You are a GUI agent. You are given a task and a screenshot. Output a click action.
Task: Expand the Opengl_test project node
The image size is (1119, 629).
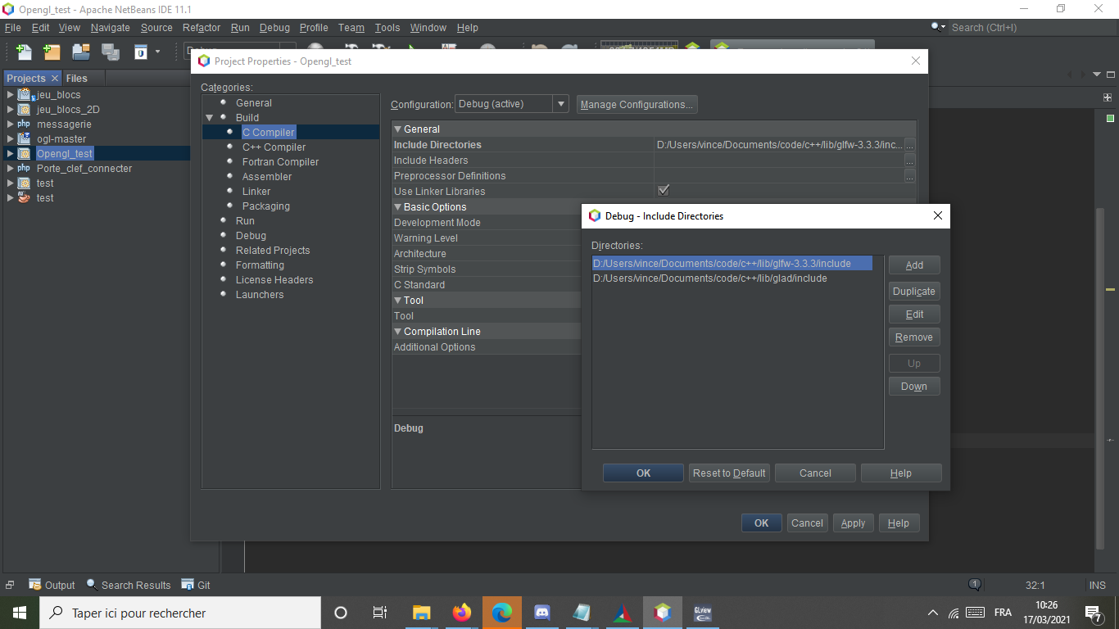[11, 153]
